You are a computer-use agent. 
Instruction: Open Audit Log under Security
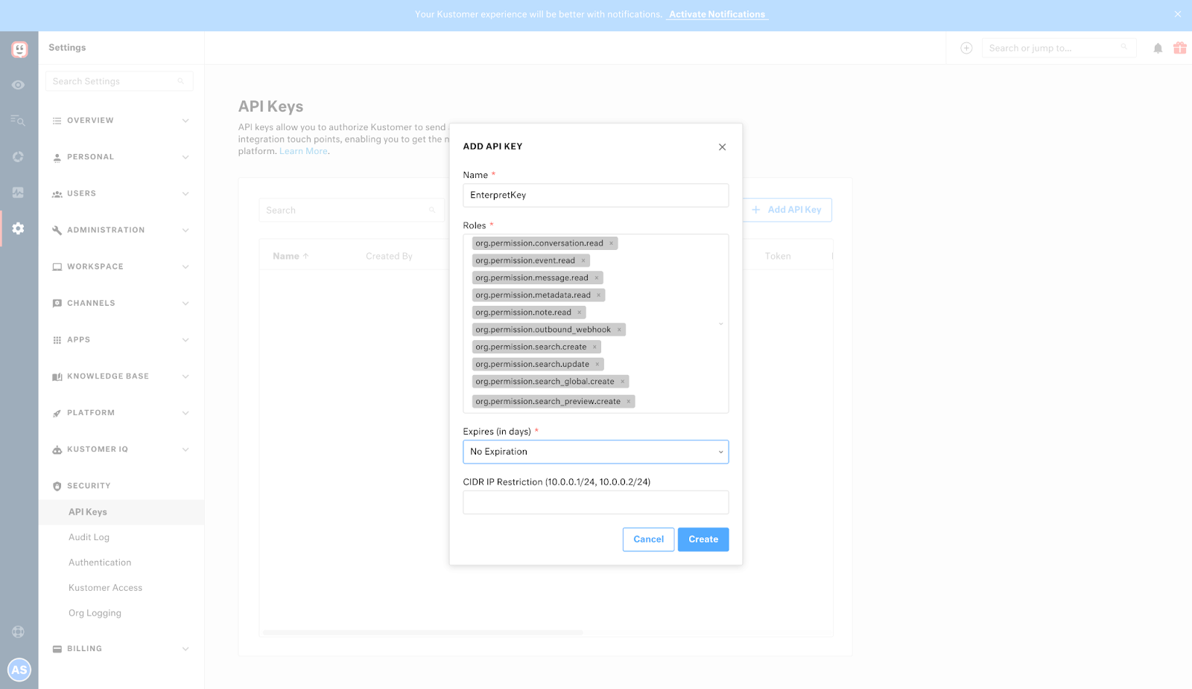pyautogui.click(x=89, y=537)
